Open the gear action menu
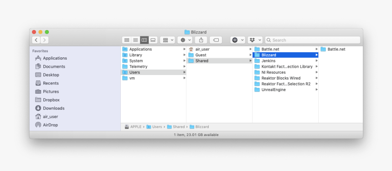Image resolution: width=392 pixels, height=171 pixels. [x=185, y=40]
